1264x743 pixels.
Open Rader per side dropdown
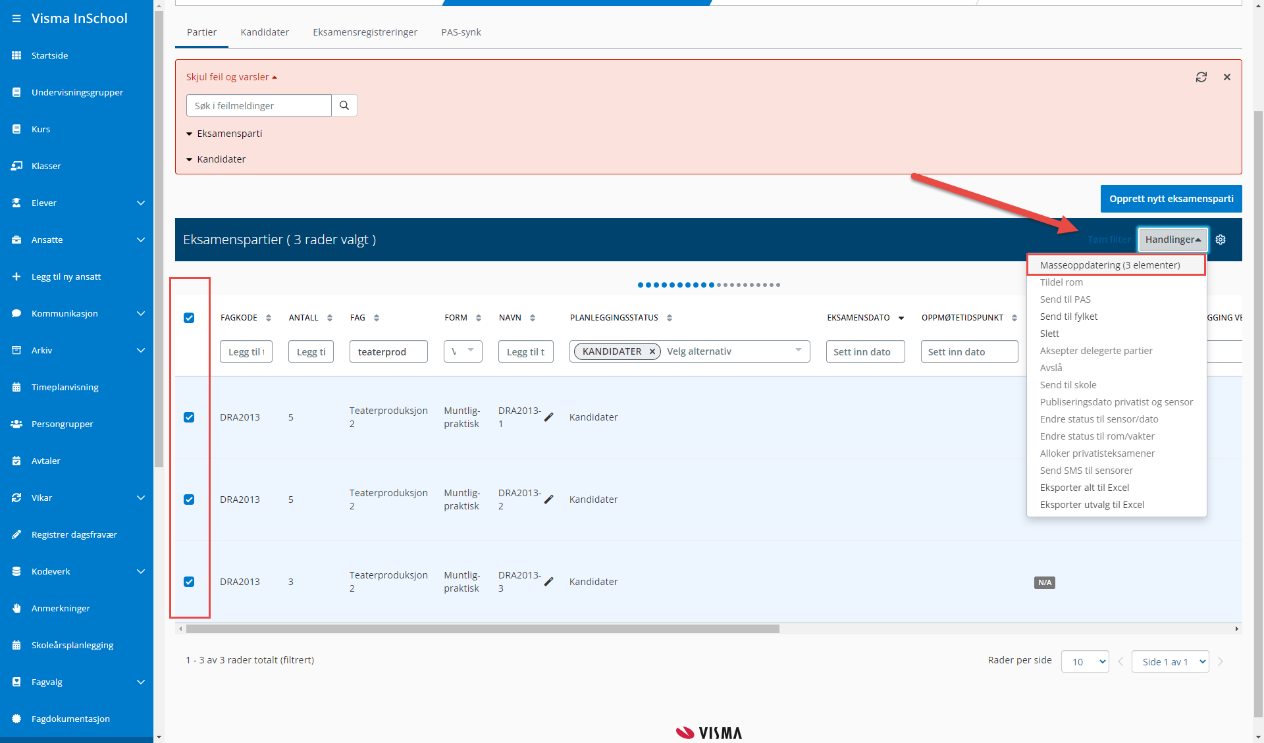pyautogui.click(x=1085, y=661)
